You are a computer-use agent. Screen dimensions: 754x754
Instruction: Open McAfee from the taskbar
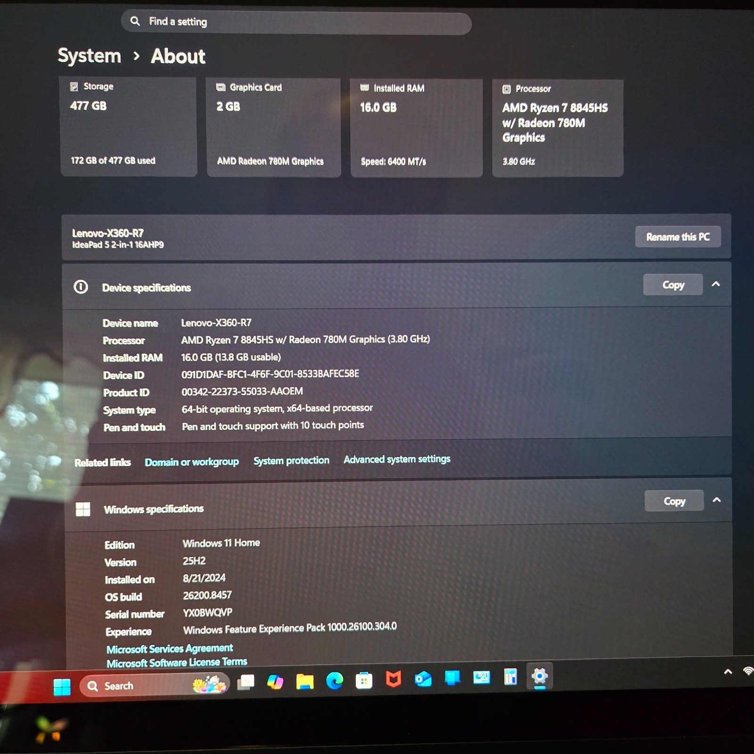(x=393, y=679)
